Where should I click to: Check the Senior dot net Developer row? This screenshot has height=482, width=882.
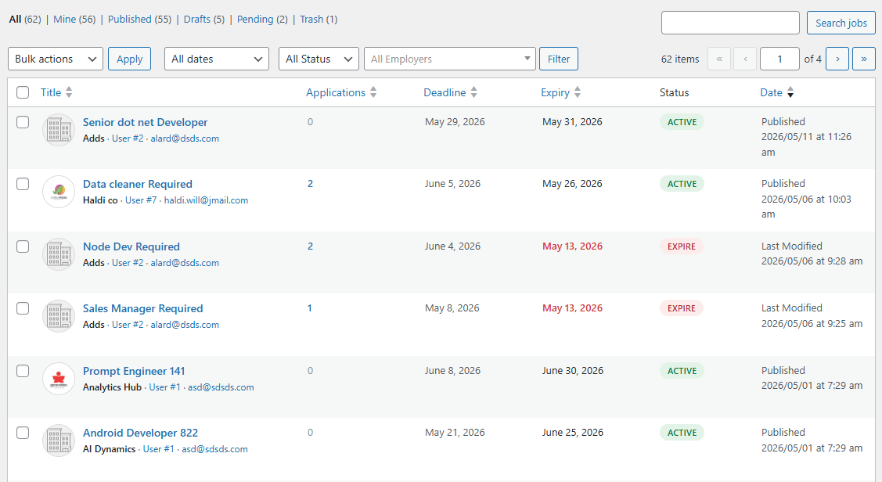[23, 122]
